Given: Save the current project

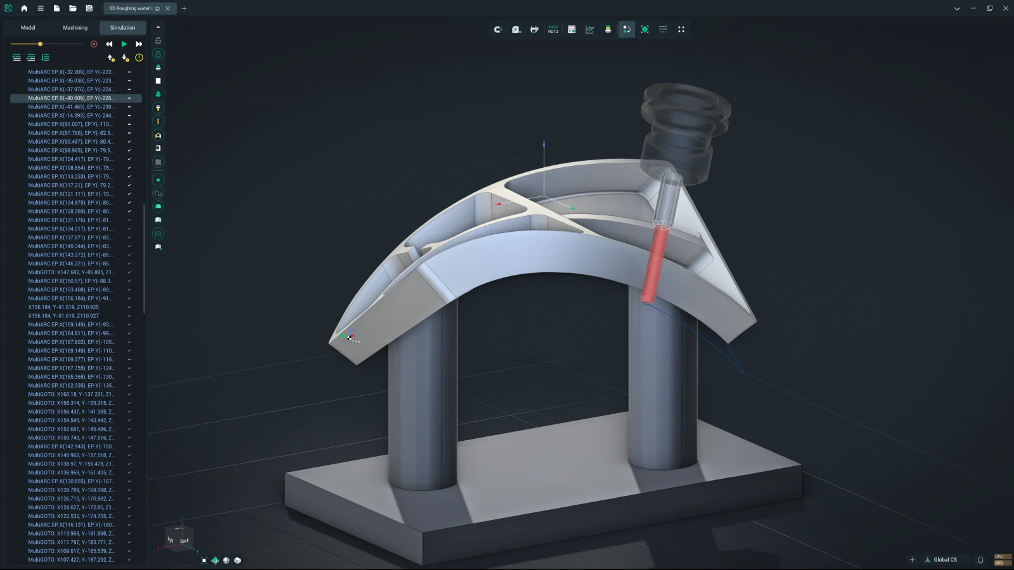Looking at the screenshot, I should pos(89,8).
